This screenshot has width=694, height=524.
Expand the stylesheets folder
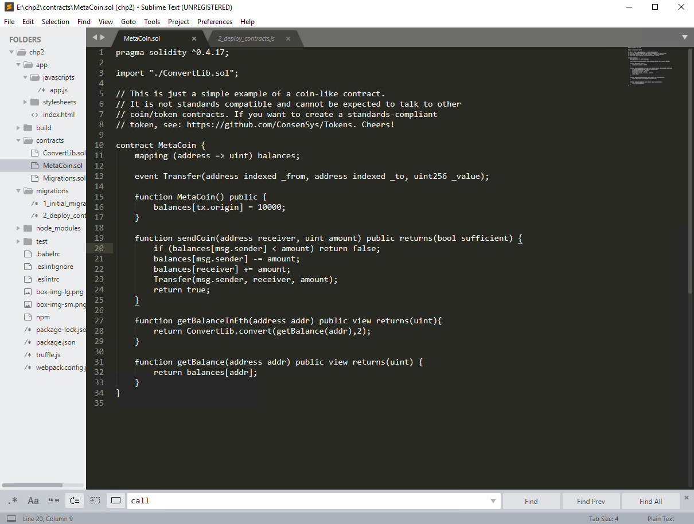coord(25,102)
